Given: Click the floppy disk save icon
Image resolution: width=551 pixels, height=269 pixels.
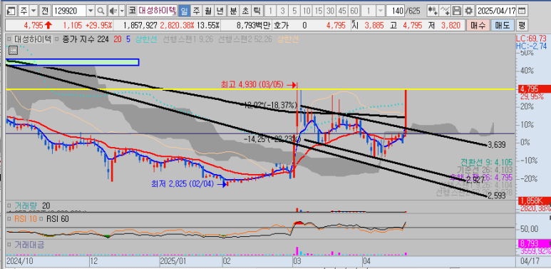Looking at the screenshot, I should coord(456,11).
